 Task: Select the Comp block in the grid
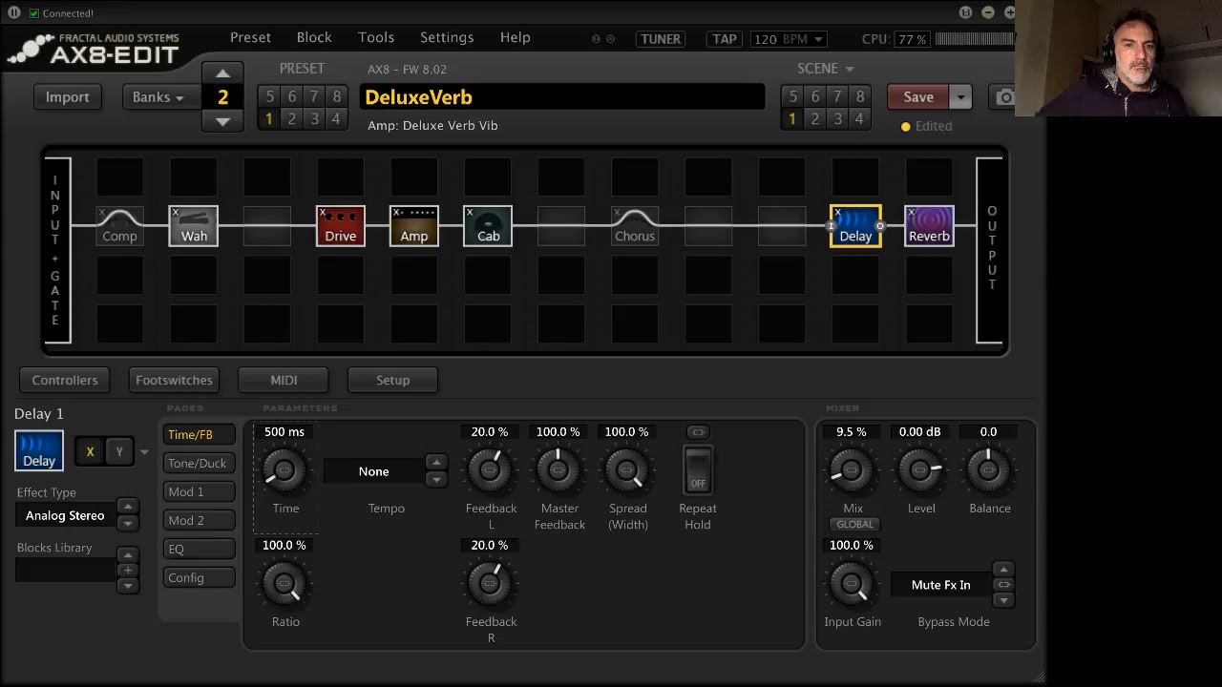click(x=119, y=226)
